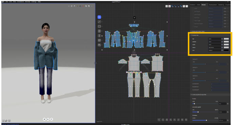This screenshot has height=125, width=233.
Task: Open the File menu
Action: click(7, 2)
